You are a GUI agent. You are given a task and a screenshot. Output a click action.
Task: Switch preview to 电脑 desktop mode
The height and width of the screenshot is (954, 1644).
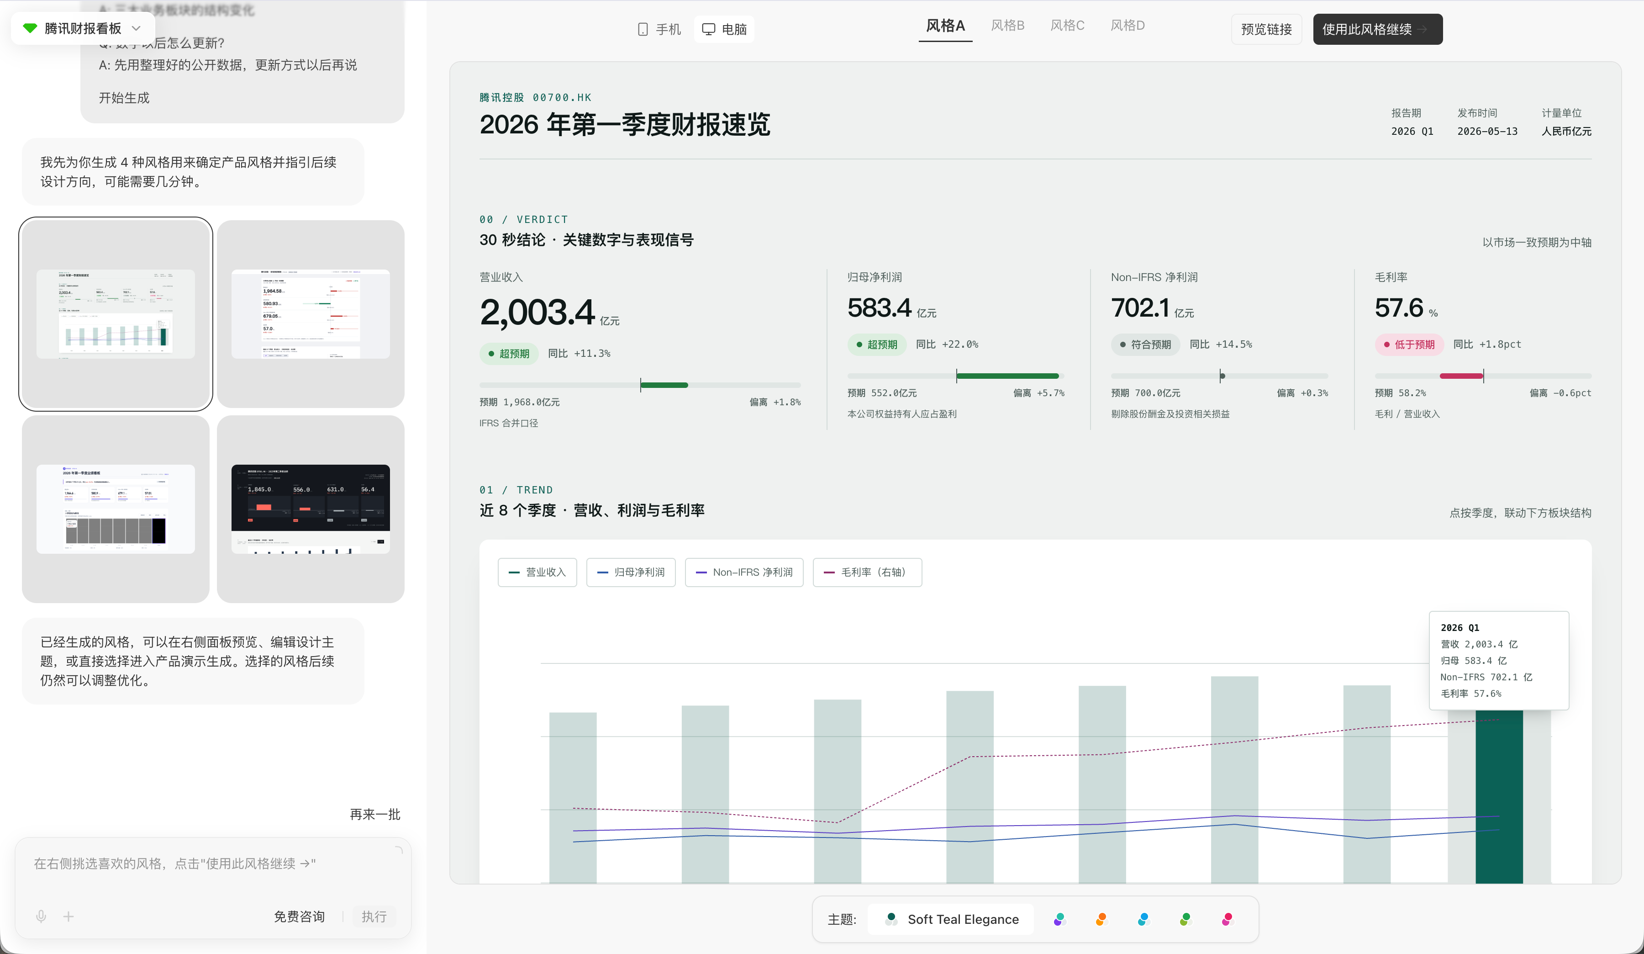[724, 29]
